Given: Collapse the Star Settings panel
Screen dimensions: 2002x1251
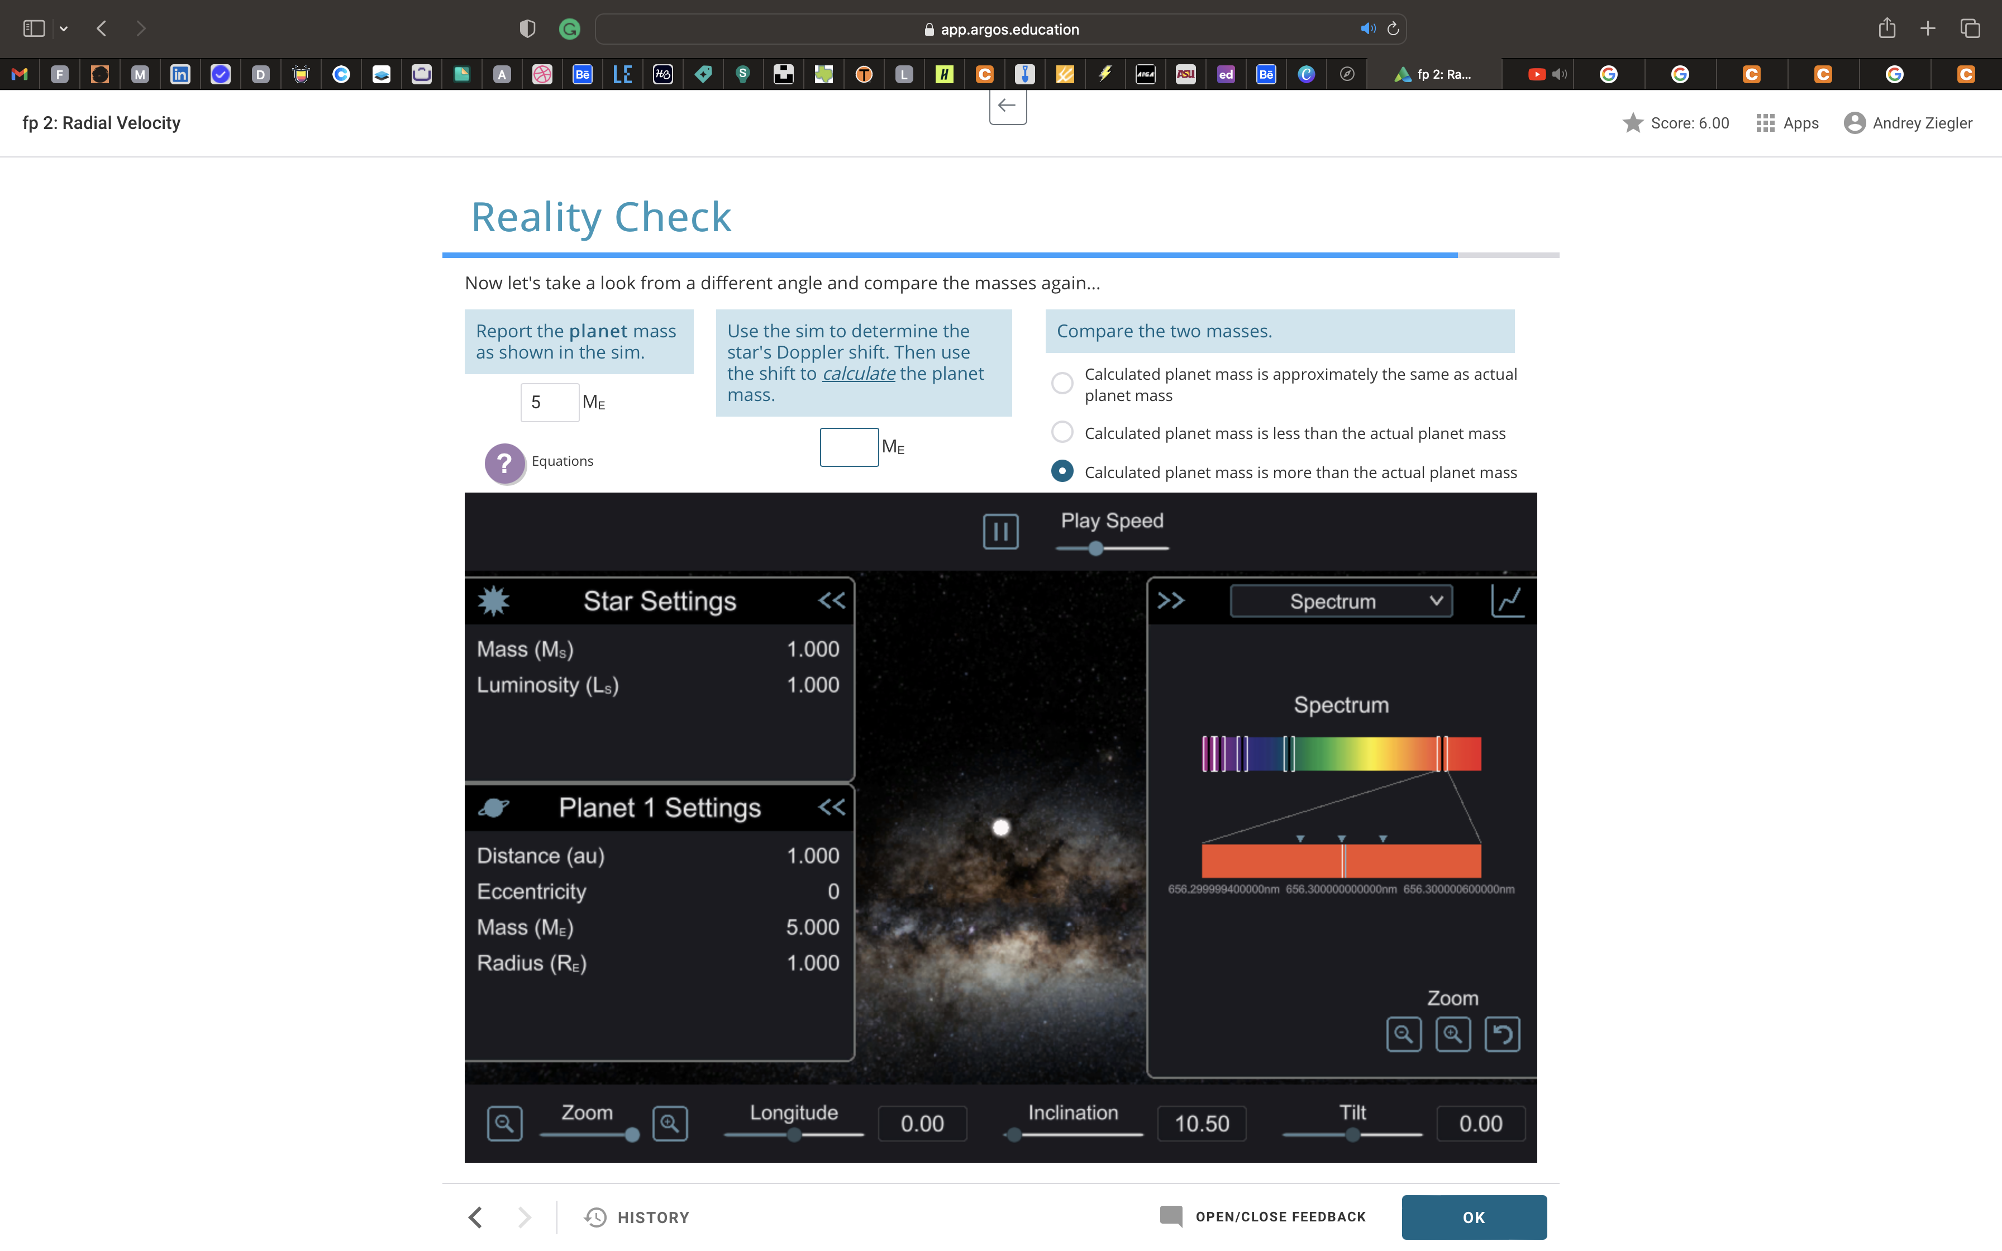Looking at the screenshot, I should tap(831, 601).
